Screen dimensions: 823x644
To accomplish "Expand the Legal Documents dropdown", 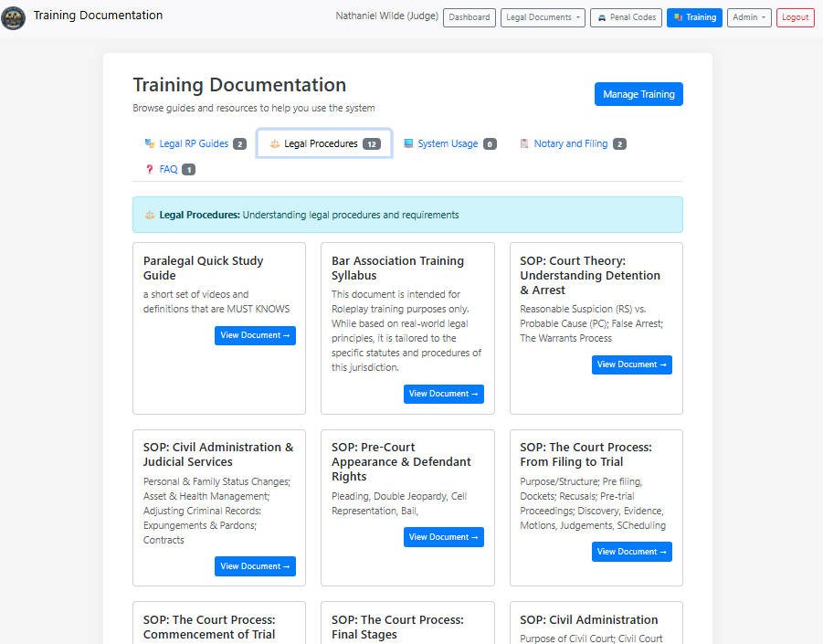I will coord(543,16).
